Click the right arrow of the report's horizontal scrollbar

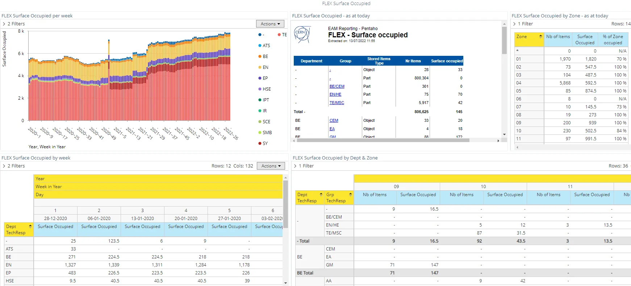click(498, 140)
